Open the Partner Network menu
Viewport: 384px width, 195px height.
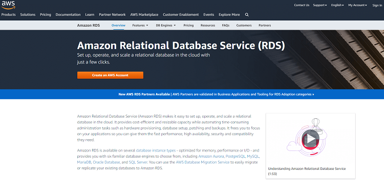coord(112,15)
